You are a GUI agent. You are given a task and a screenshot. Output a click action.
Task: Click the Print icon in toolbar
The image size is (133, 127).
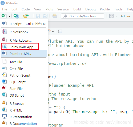click(x=55, y=16)
